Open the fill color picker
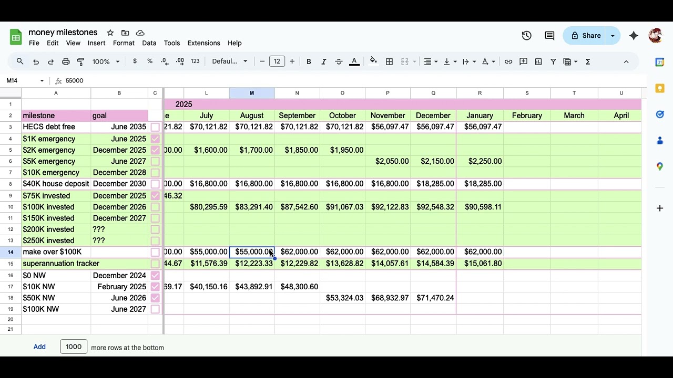This screenshot has width=673, height=378. pyautogui.click(x=373, y=61)
